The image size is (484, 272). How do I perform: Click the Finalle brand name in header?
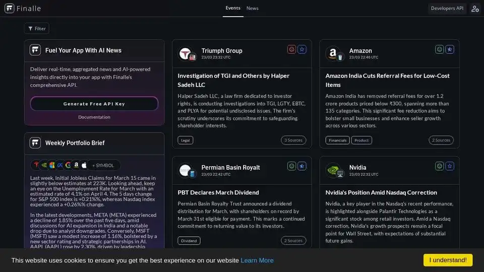pos(29,9)
